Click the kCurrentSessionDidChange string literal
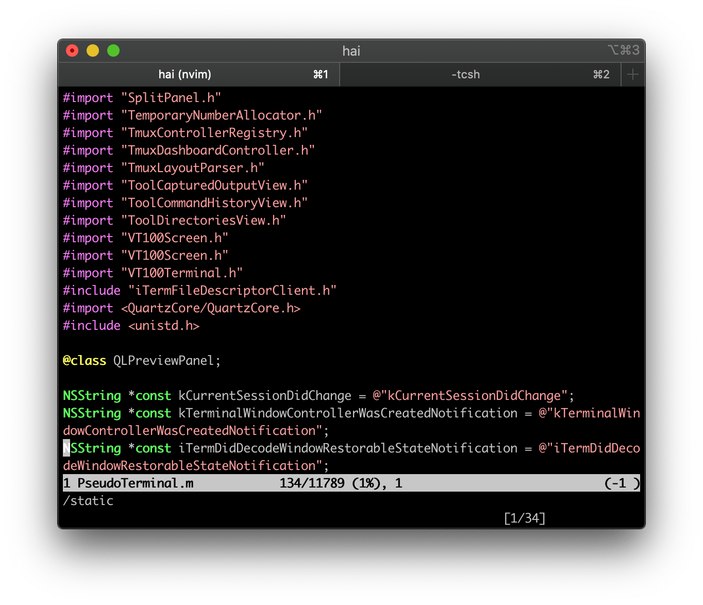The width and height of the screenshot is (703, 605). (x=471, y=395)
